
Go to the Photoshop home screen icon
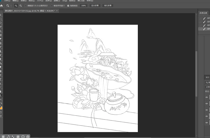(2, 6)
